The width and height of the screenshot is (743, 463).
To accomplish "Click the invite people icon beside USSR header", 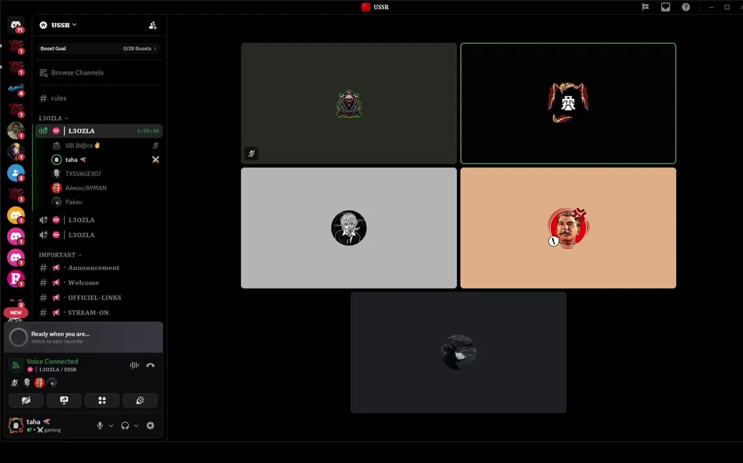I will (153, 26).
